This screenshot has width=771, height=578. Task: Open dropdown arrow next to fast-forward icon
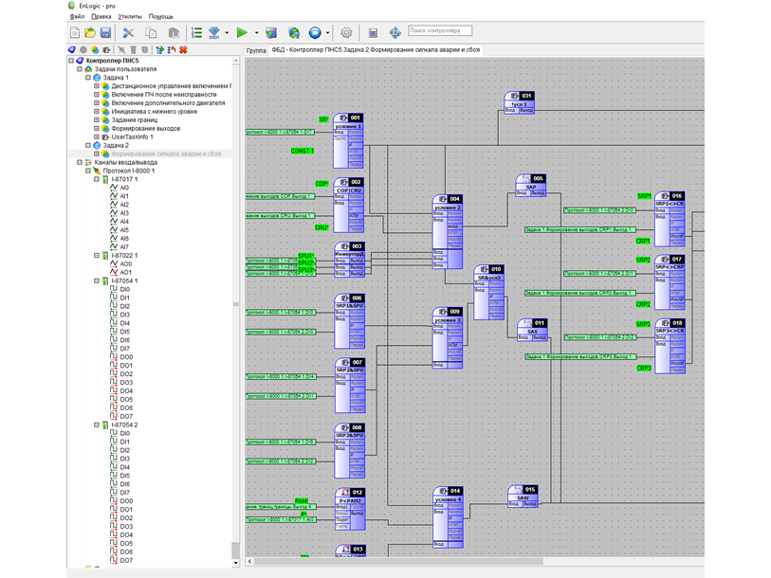pos(327,33)
